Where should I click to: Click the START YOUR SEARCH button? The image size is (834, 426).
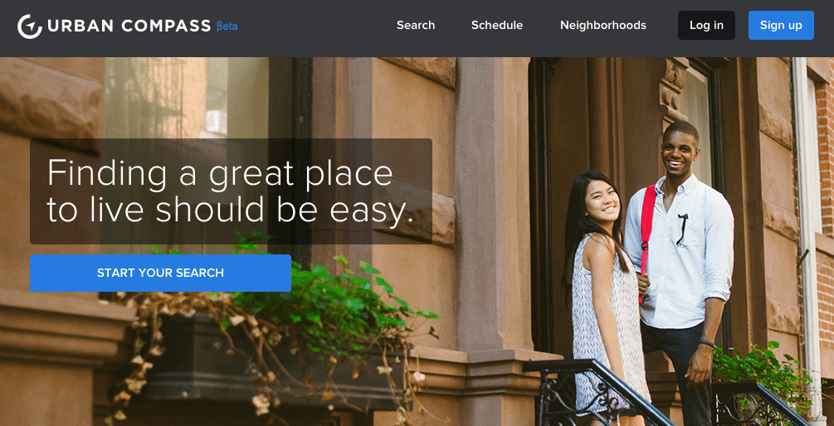coord(160,273)
